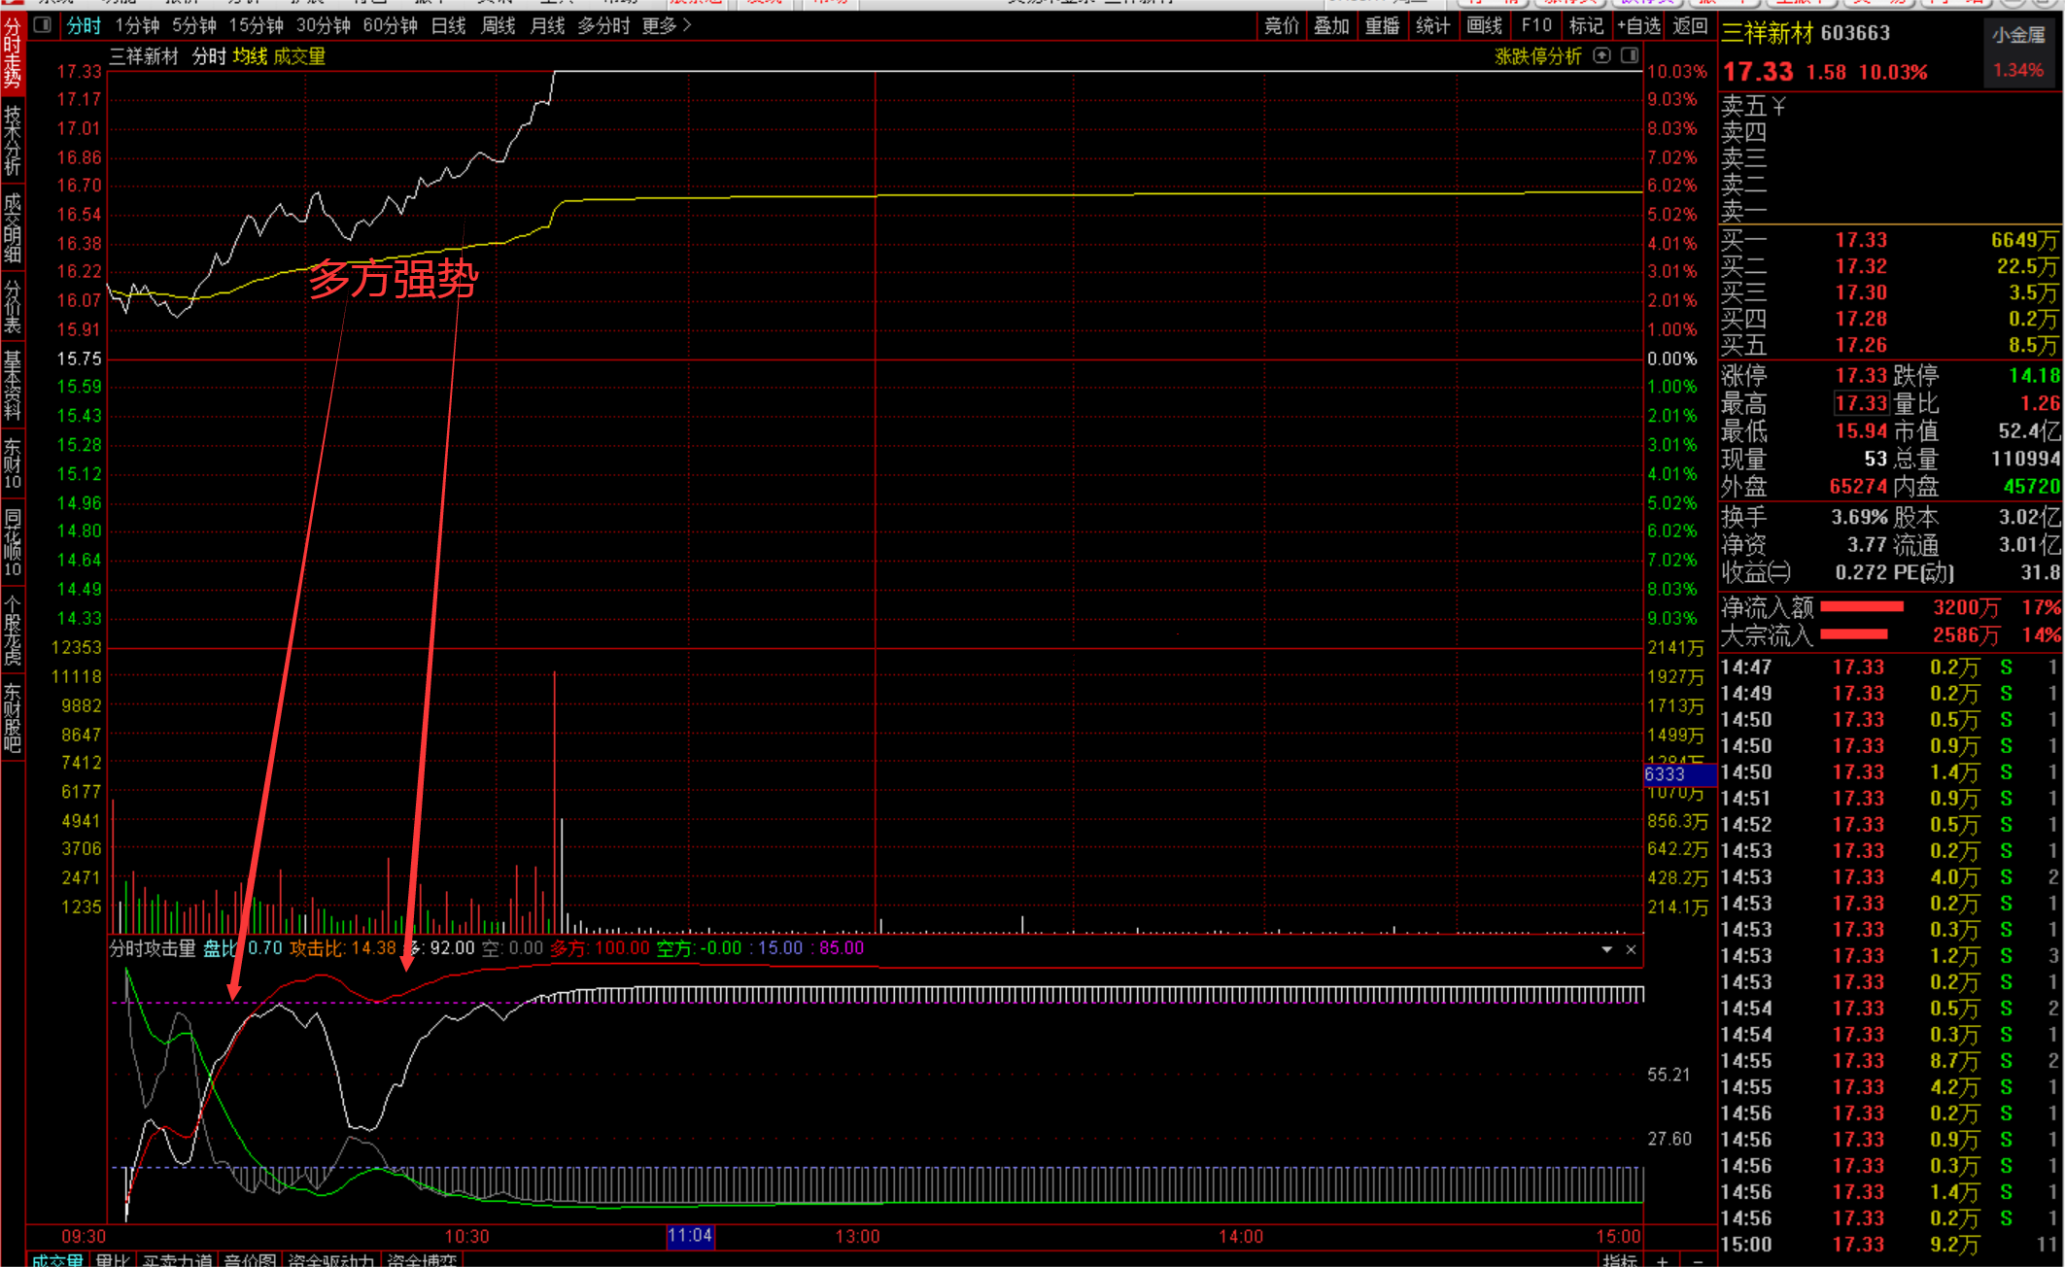Close the 分时攻击量 indicator panel
Viewport: 2065px width, 1267px height.
pyautogui.click(x=1632, y=949)
